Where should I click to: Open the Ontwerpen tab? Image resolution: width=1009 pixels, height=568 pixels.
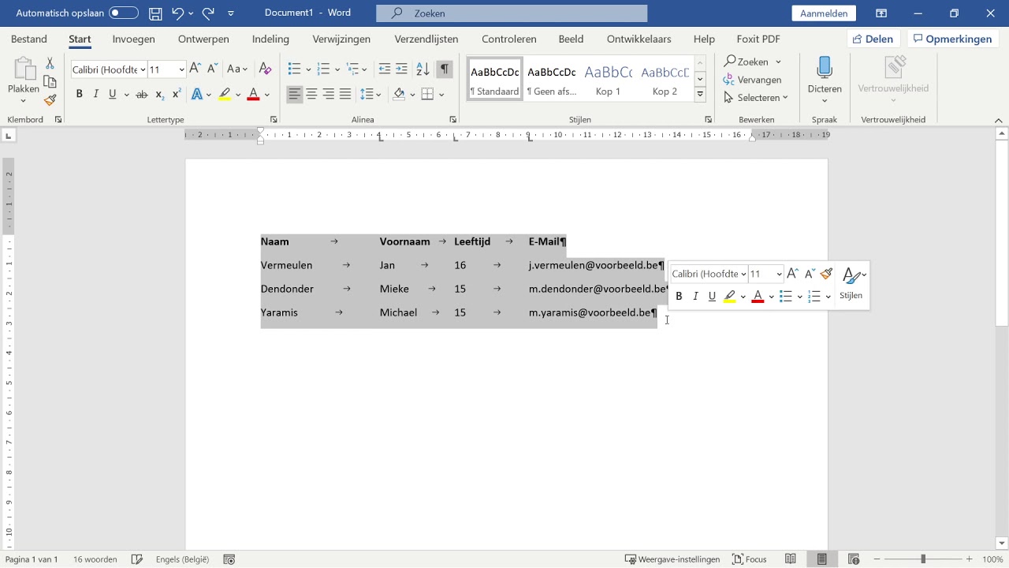[203, 39]
